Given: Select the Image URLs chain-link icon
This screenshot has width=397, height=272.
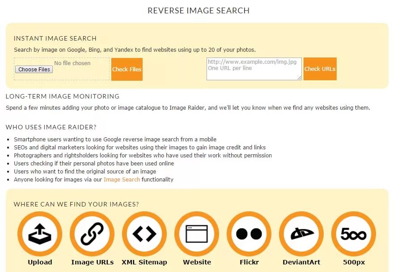Looking at the screenshot, I should pyautogui.click(x=92, y=234).
